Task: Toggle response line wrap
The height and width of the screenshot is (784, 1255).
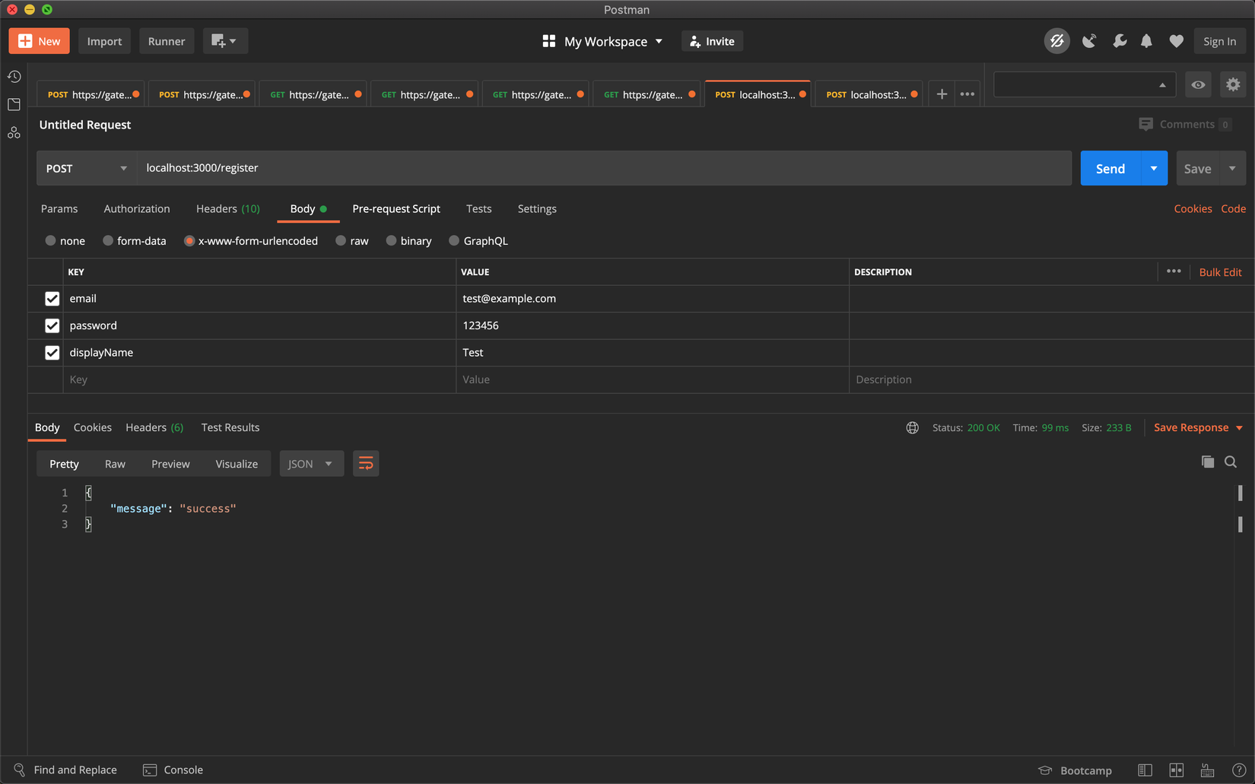Action: [x=366, y=464]
